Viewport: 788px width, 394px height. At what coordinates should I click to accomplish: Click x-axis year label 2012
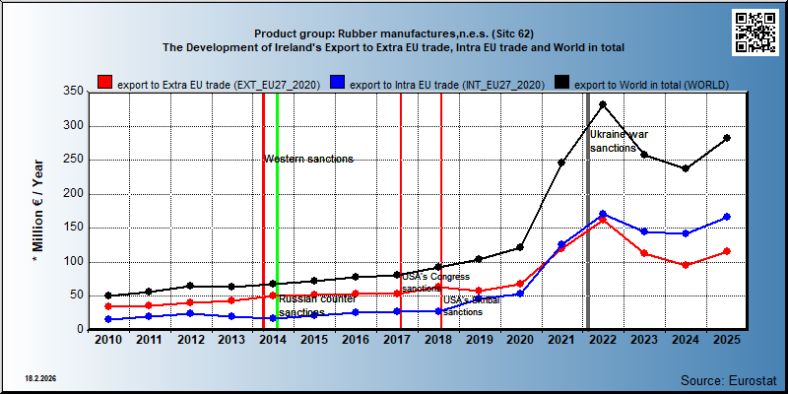coord(190,340)
